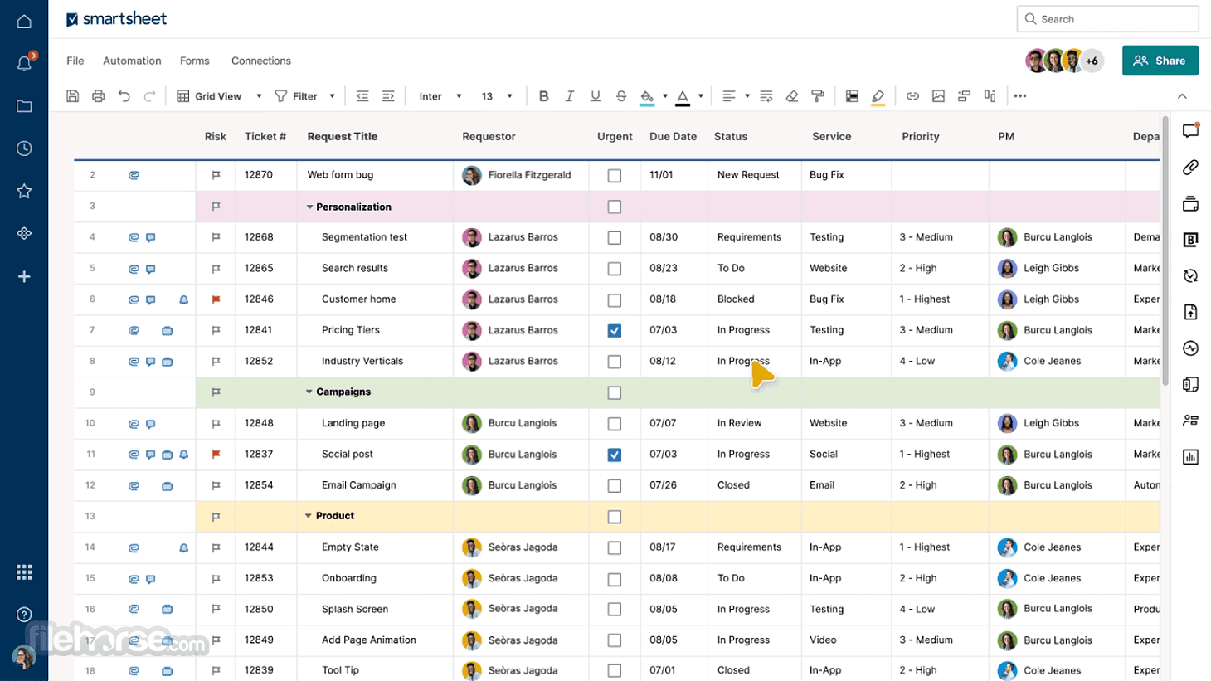Open the Conversations panel
Image resolution: width=1211 pixels, height=681 pixels.
[1189, 130]
